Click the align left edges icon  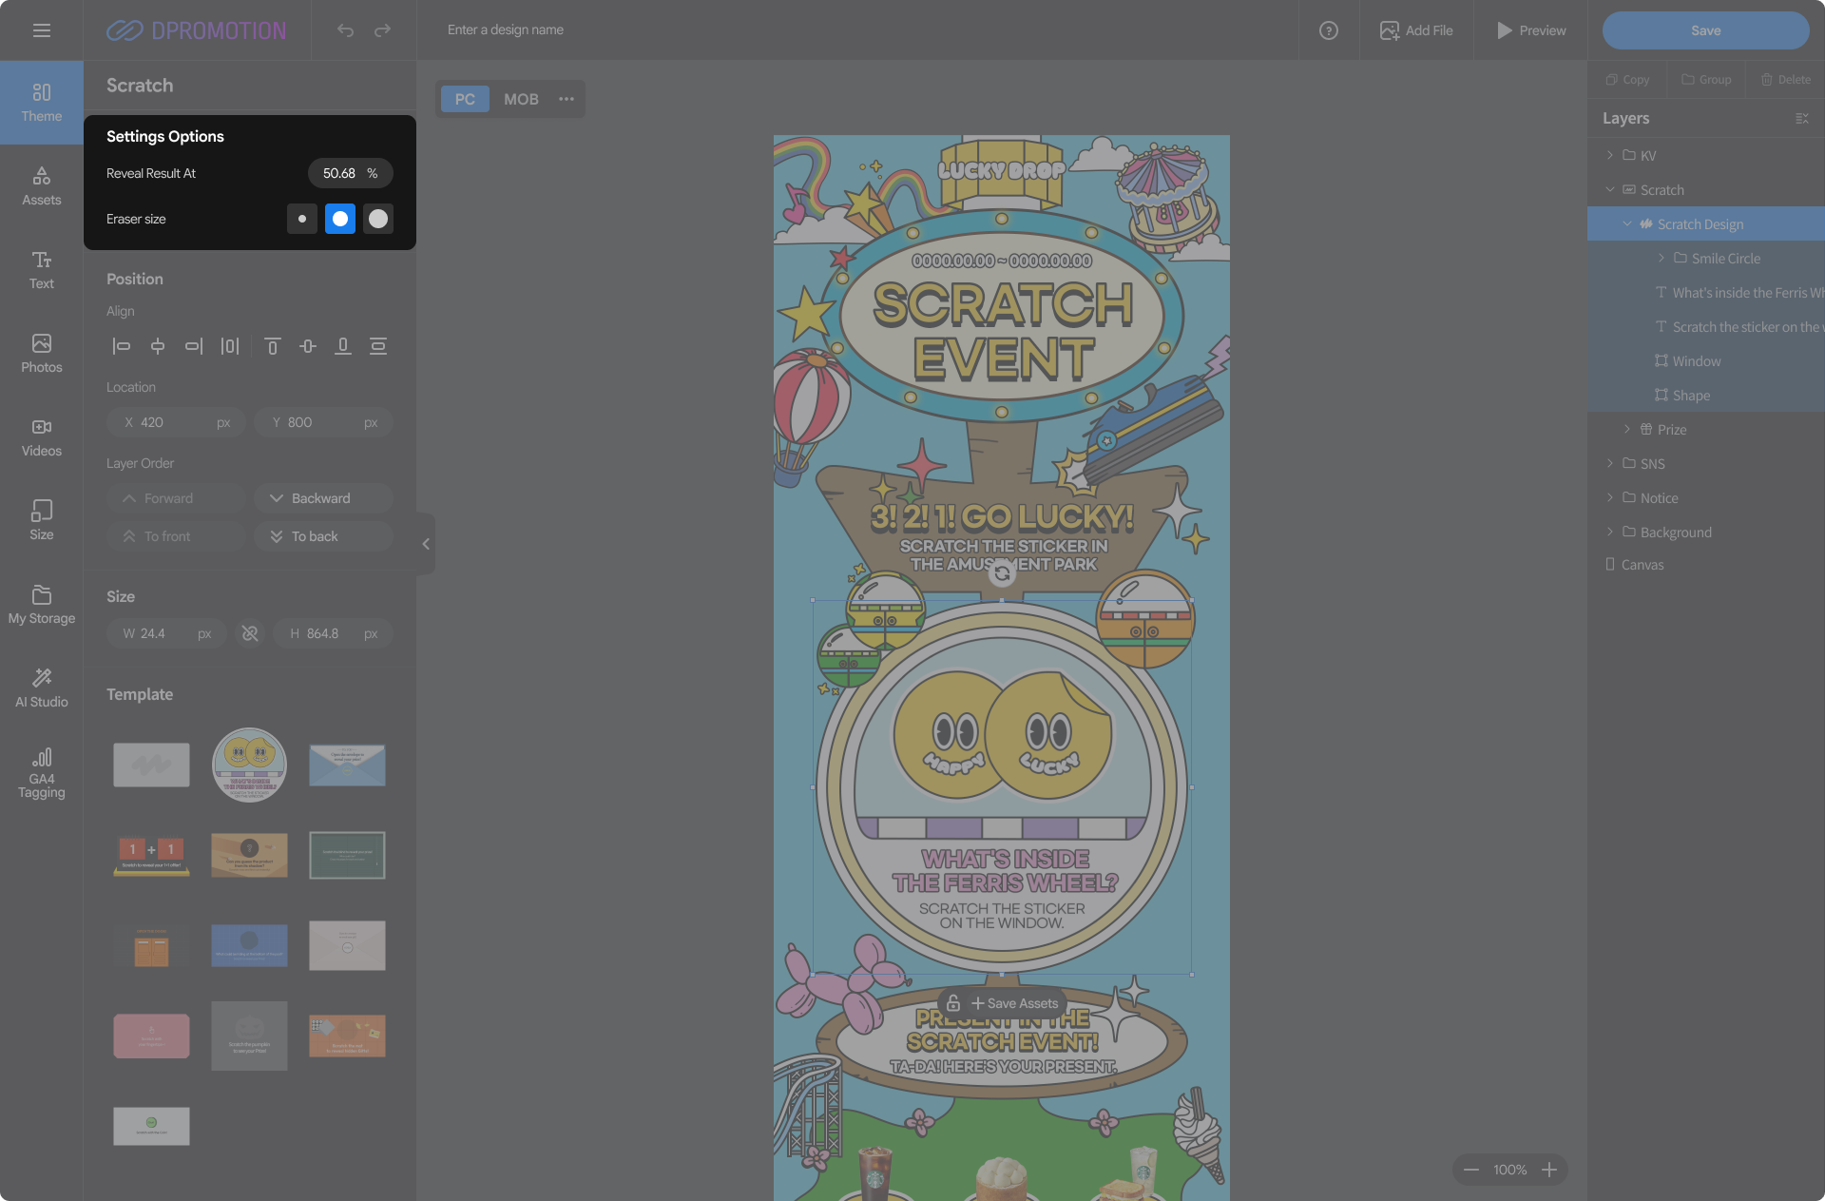click(121, 346)
